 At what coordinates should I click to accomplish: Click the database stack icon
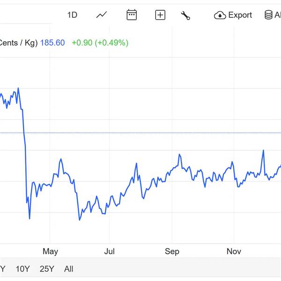(269, 15)
